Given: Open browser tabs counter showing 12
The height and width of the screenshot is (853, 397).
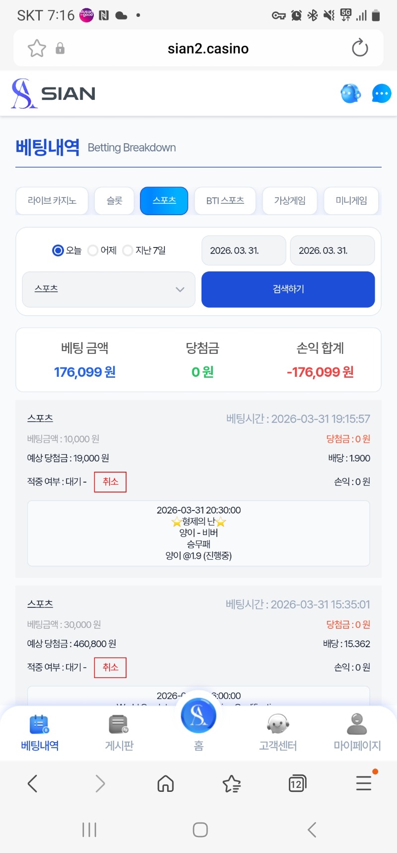Looking at the screenshot, I should click(297, 784).
